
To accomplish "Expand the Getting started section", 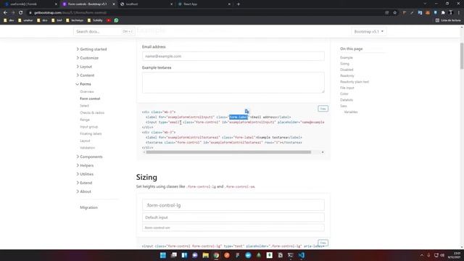I will click(91, 49).
